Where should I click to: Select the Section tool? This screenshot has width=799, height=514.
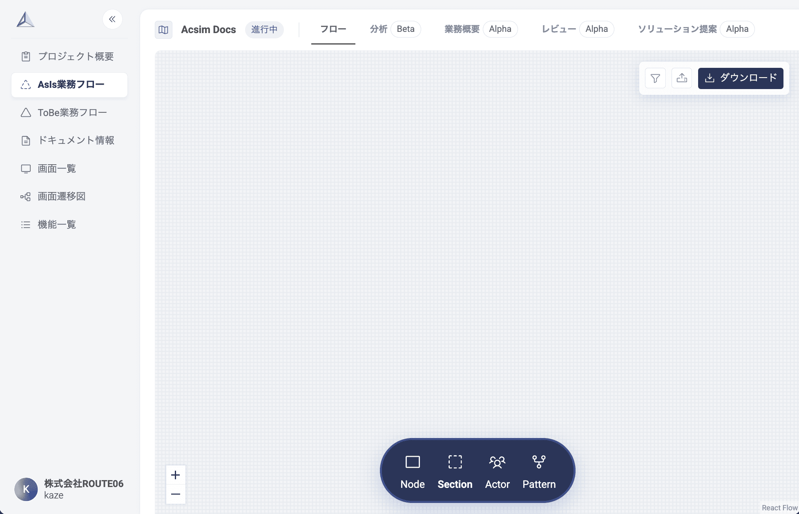pos(455,472)
